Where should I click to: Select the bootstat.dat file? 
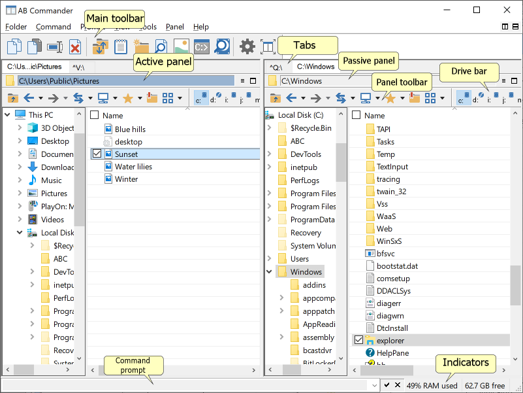point(397,266)
